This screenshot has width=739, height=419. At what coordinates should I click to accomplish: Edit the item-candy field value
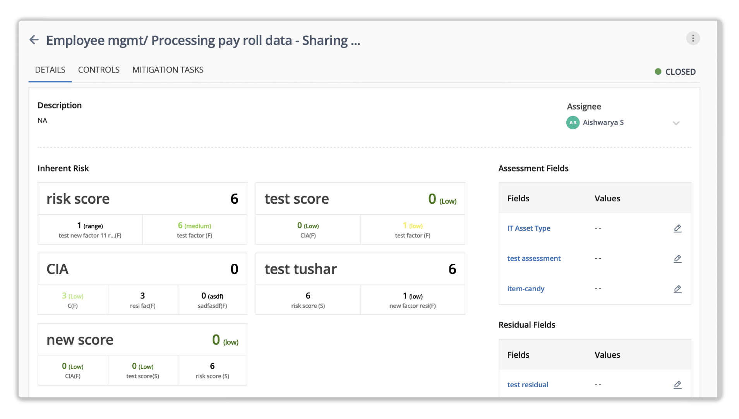click(x=677, y=288)
